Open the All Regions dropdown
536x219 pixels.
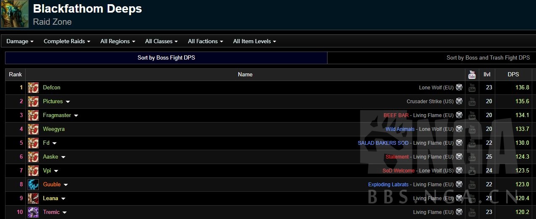[118, 41]
